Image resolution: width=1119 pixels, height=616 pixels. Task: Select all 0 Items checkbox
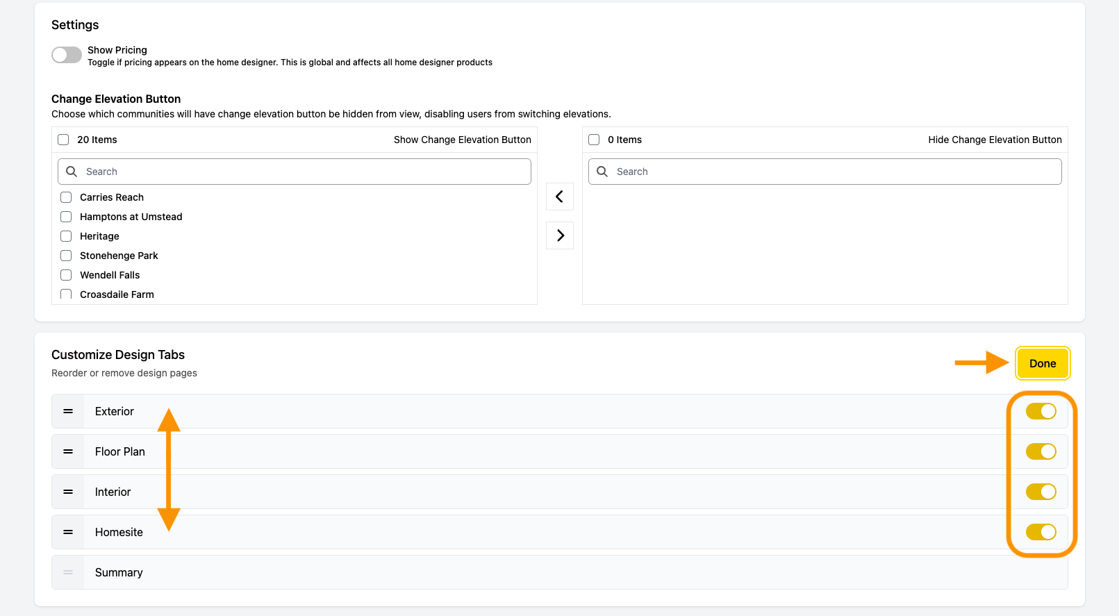[594, 140]
